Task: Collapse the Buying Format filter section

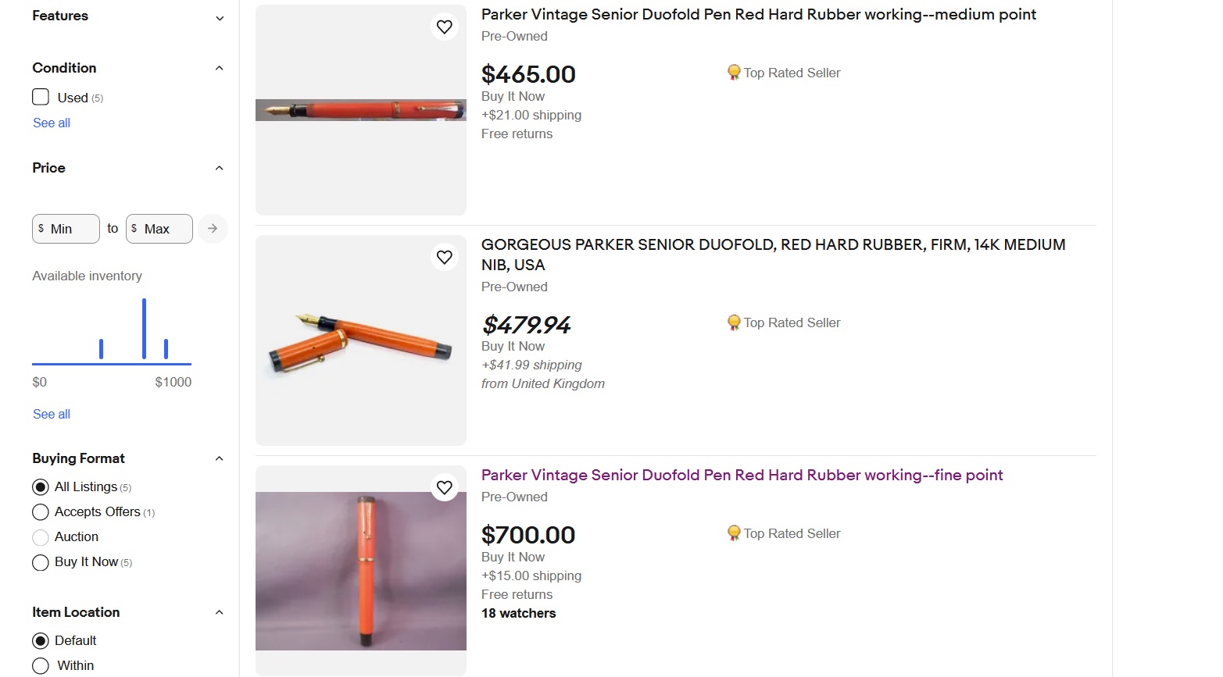Action: [x=220, y=458]
